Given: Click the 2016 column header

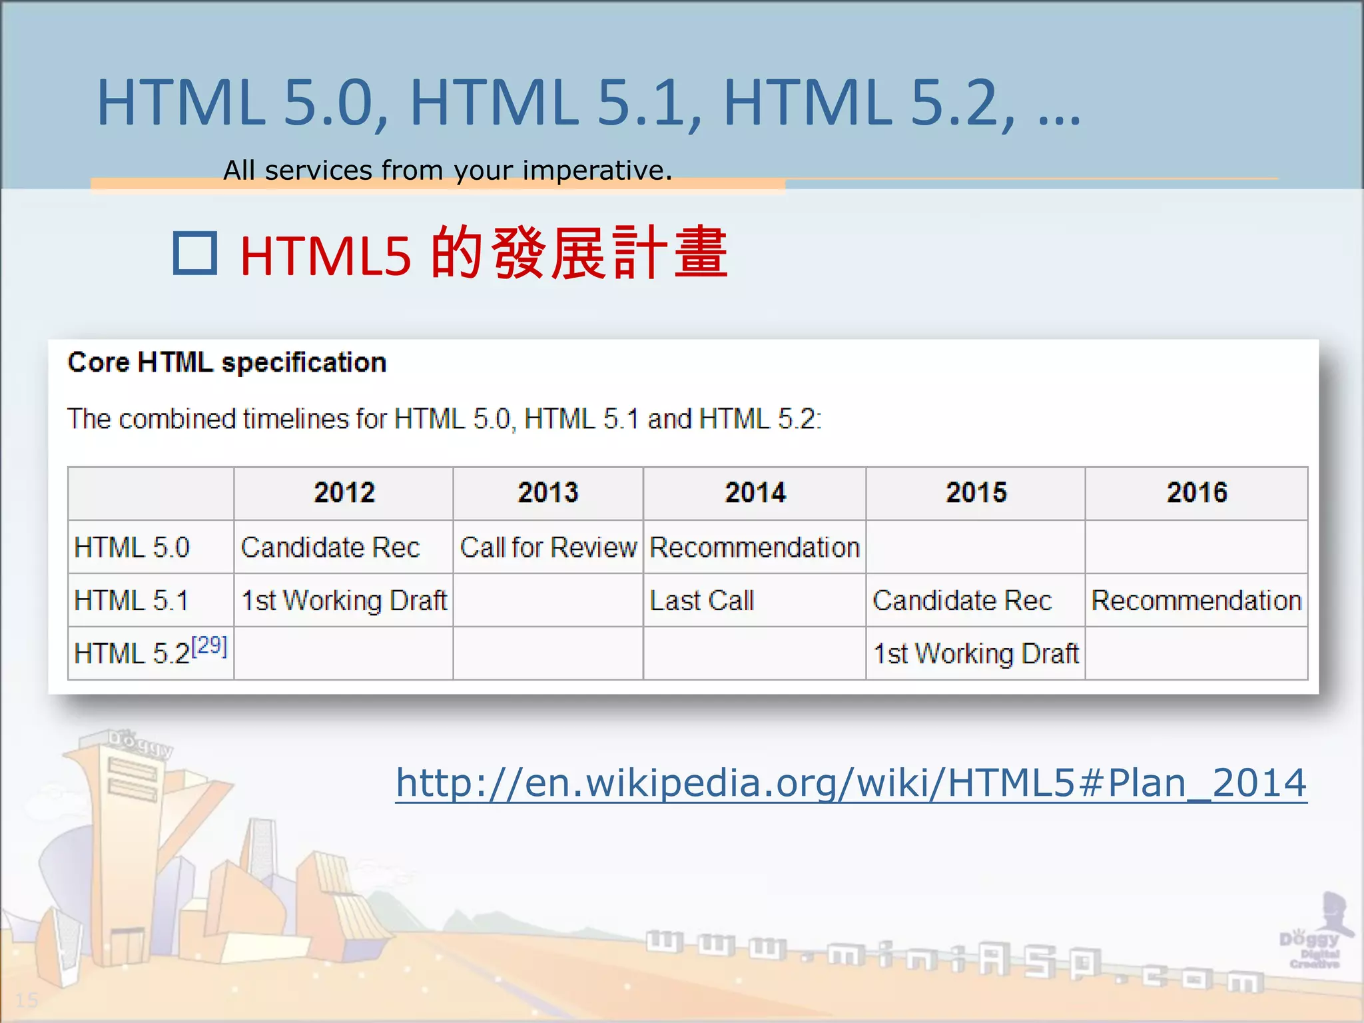Looking at the screenshot, I should 1197,493.
